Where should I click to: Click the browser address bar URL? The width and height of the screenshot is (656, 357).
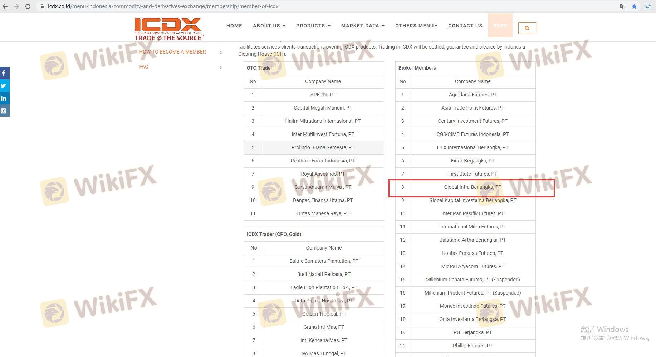click(x=163, y=6)
